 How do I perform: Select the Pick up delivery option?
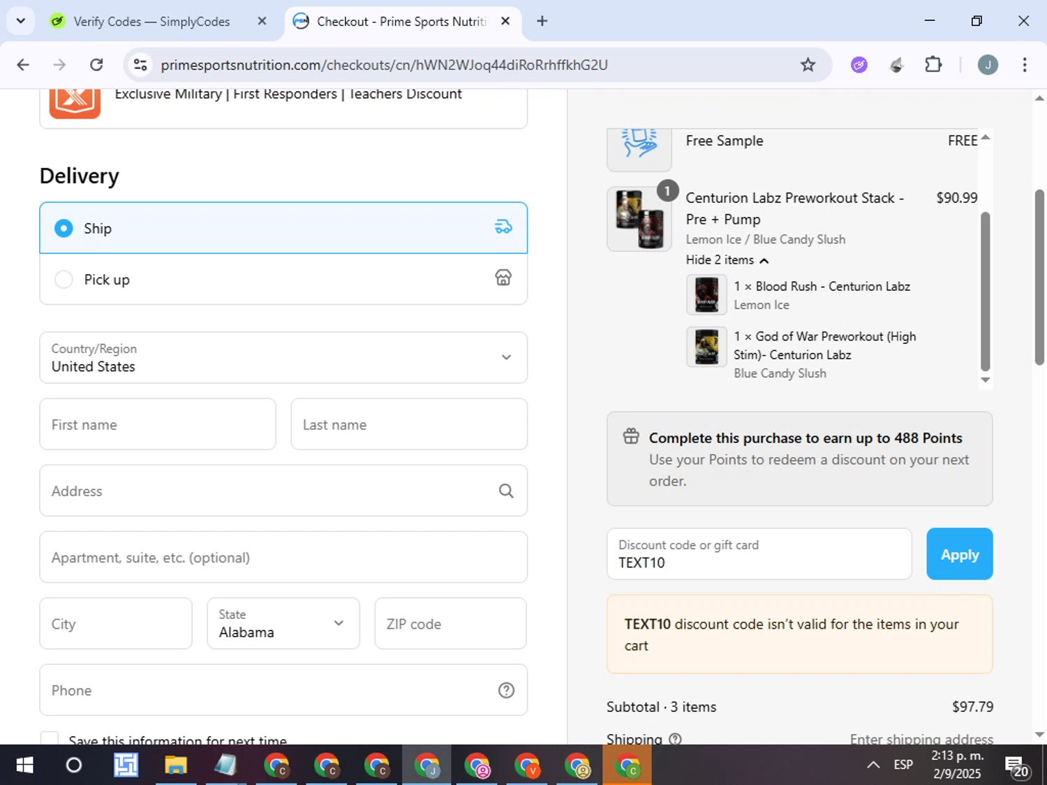283,279
